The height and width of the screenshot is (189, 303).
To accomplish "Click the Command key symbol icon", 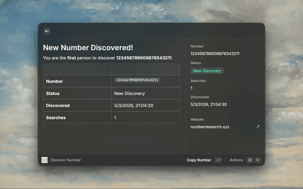I will [250, 160].
